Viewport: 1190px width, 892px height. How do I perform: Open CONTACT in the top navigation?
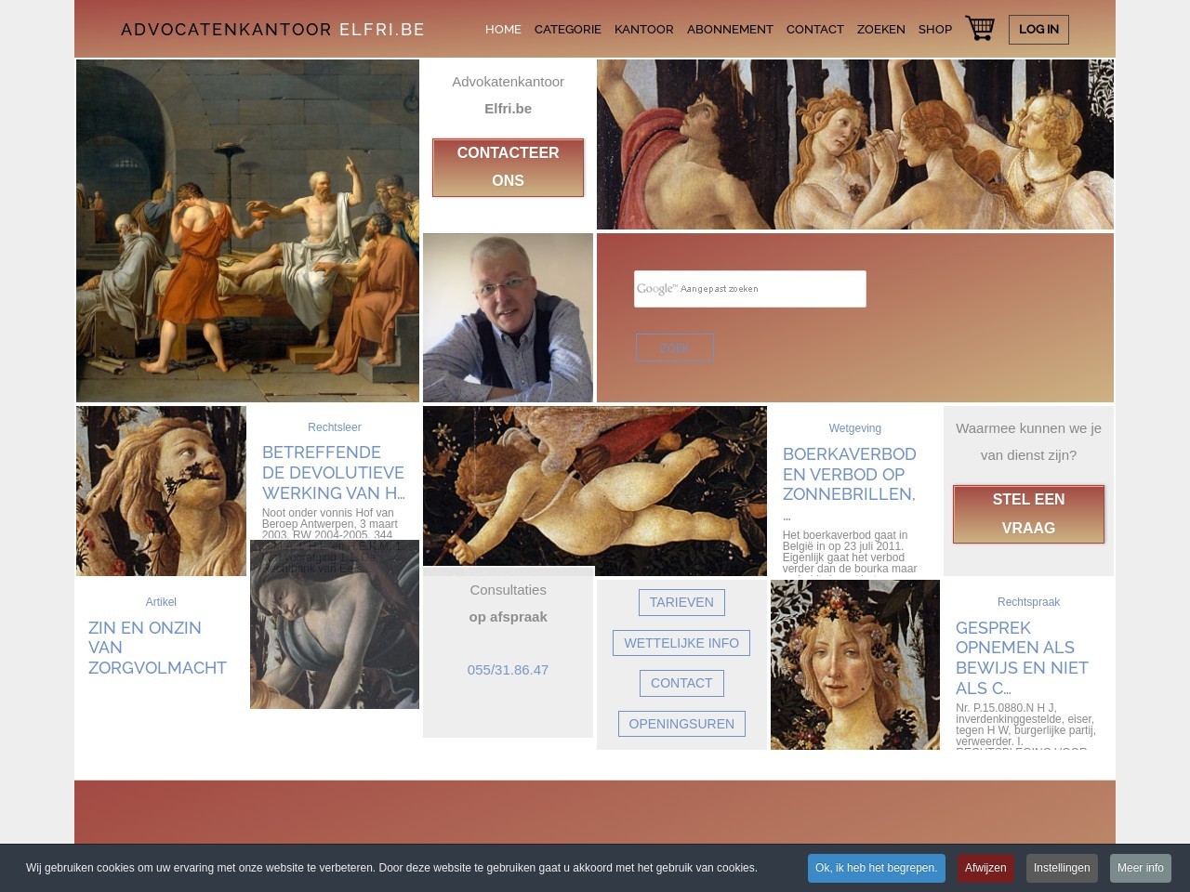click(815, 29)
